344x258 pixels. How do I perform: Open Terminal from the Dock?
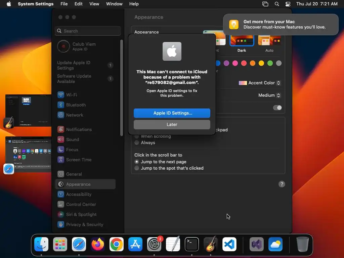(x=192, y=244)
